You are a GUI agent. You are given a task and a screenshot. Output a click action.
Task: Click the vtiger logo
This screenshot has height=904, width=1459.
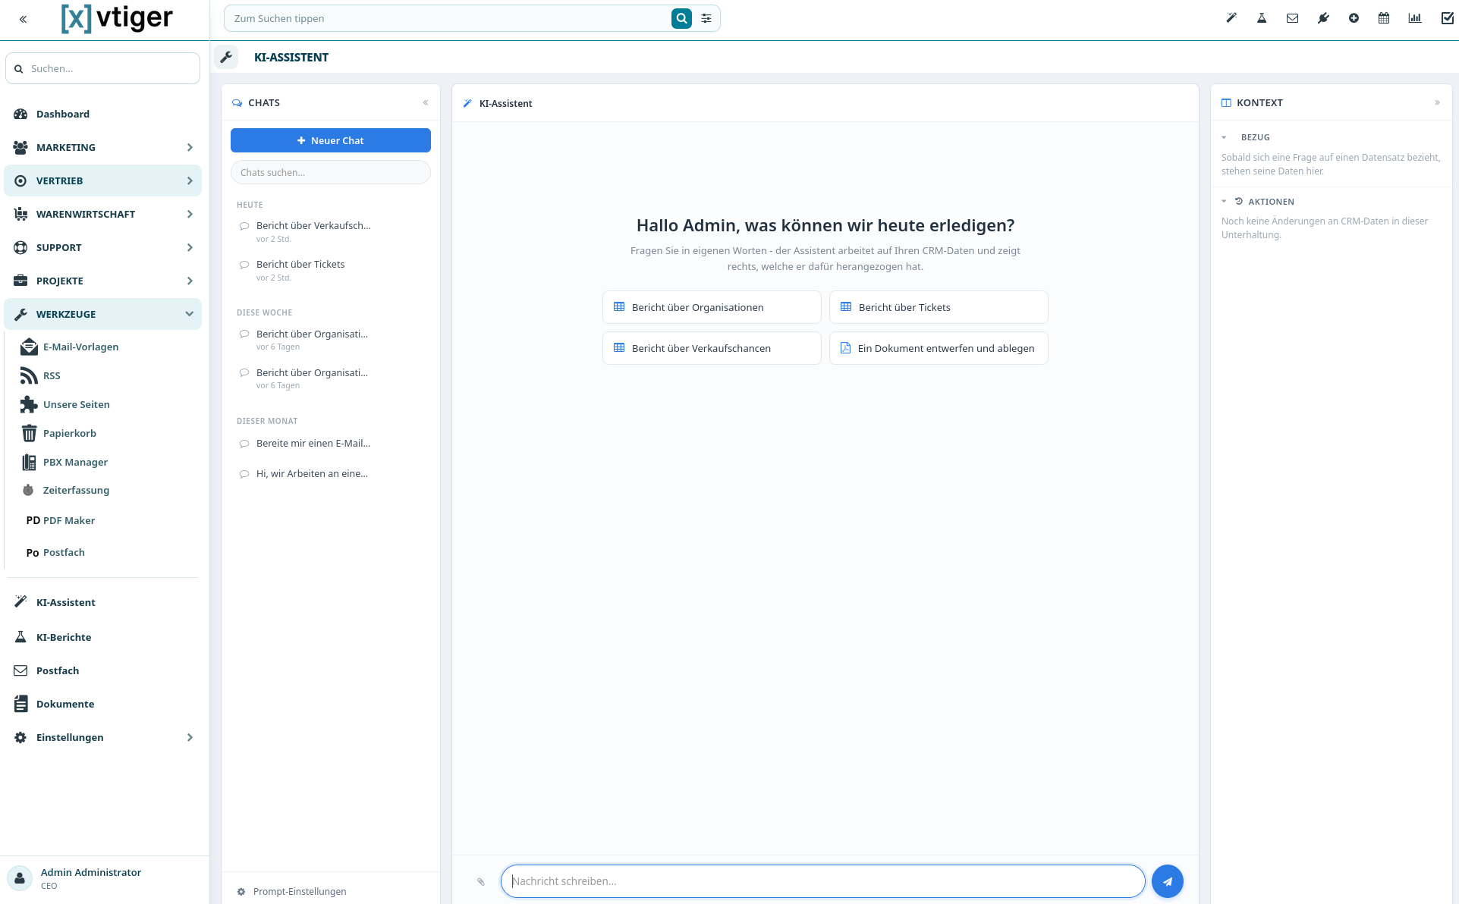click(117, 18)
